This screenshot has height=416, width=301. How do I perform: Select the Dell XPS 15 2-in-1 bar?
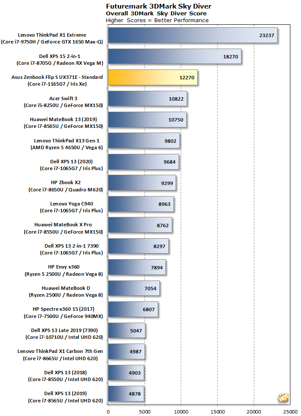coord(175,56)
